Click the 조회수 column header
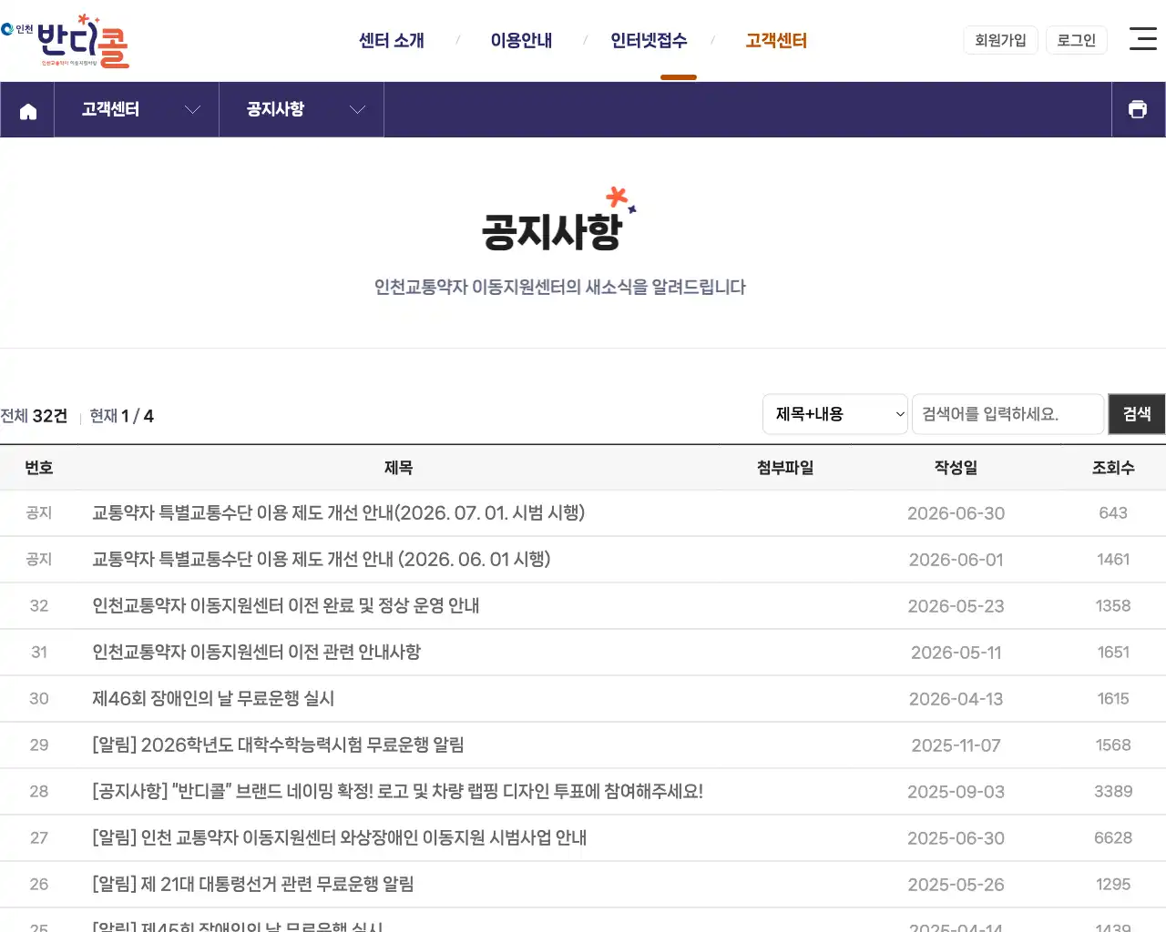The width and height of the screenshot is (1166, 932). click(1113, 468)
